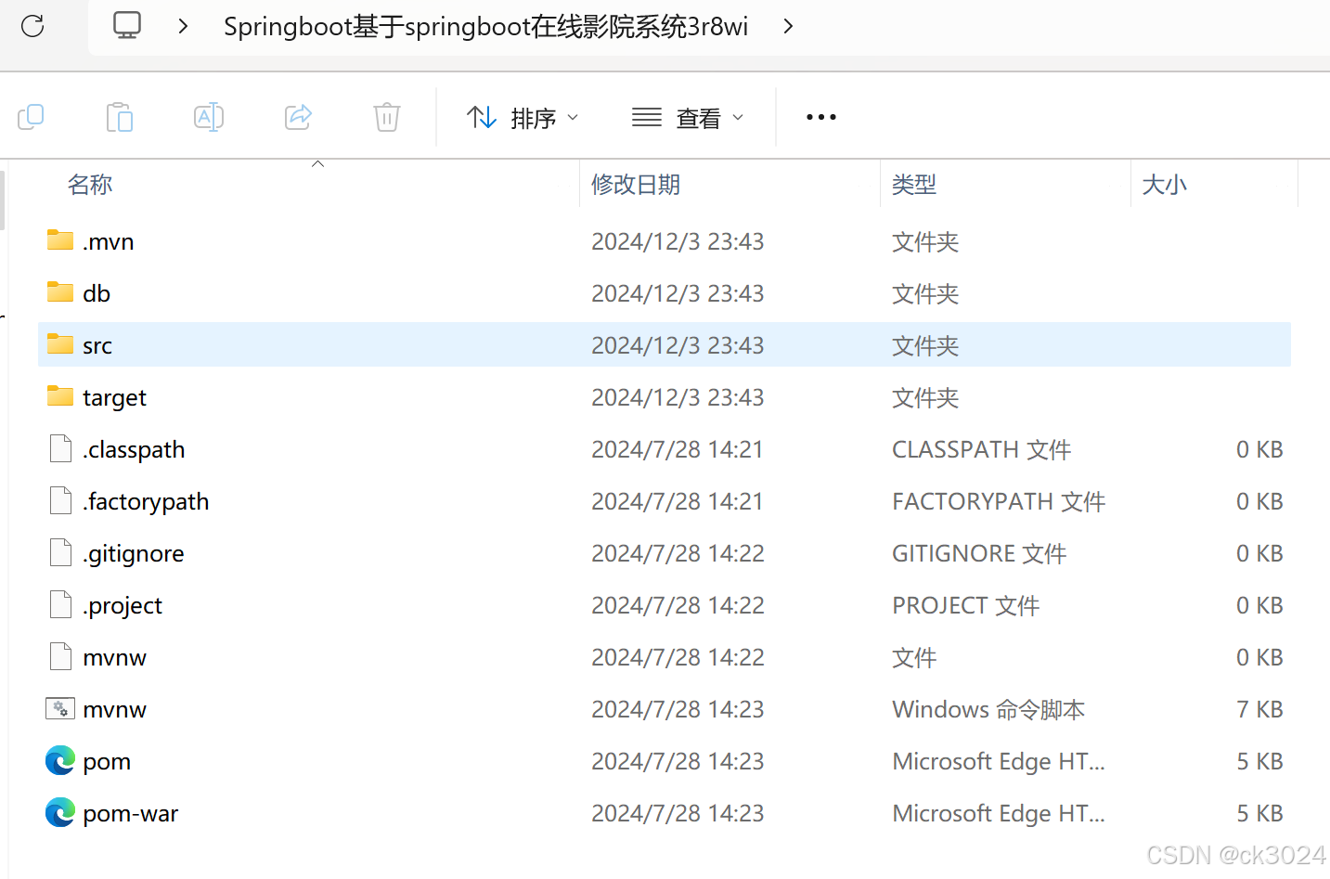1330x879 pixels.
Task: Click the date cell of src row
Action: [678, 345]
